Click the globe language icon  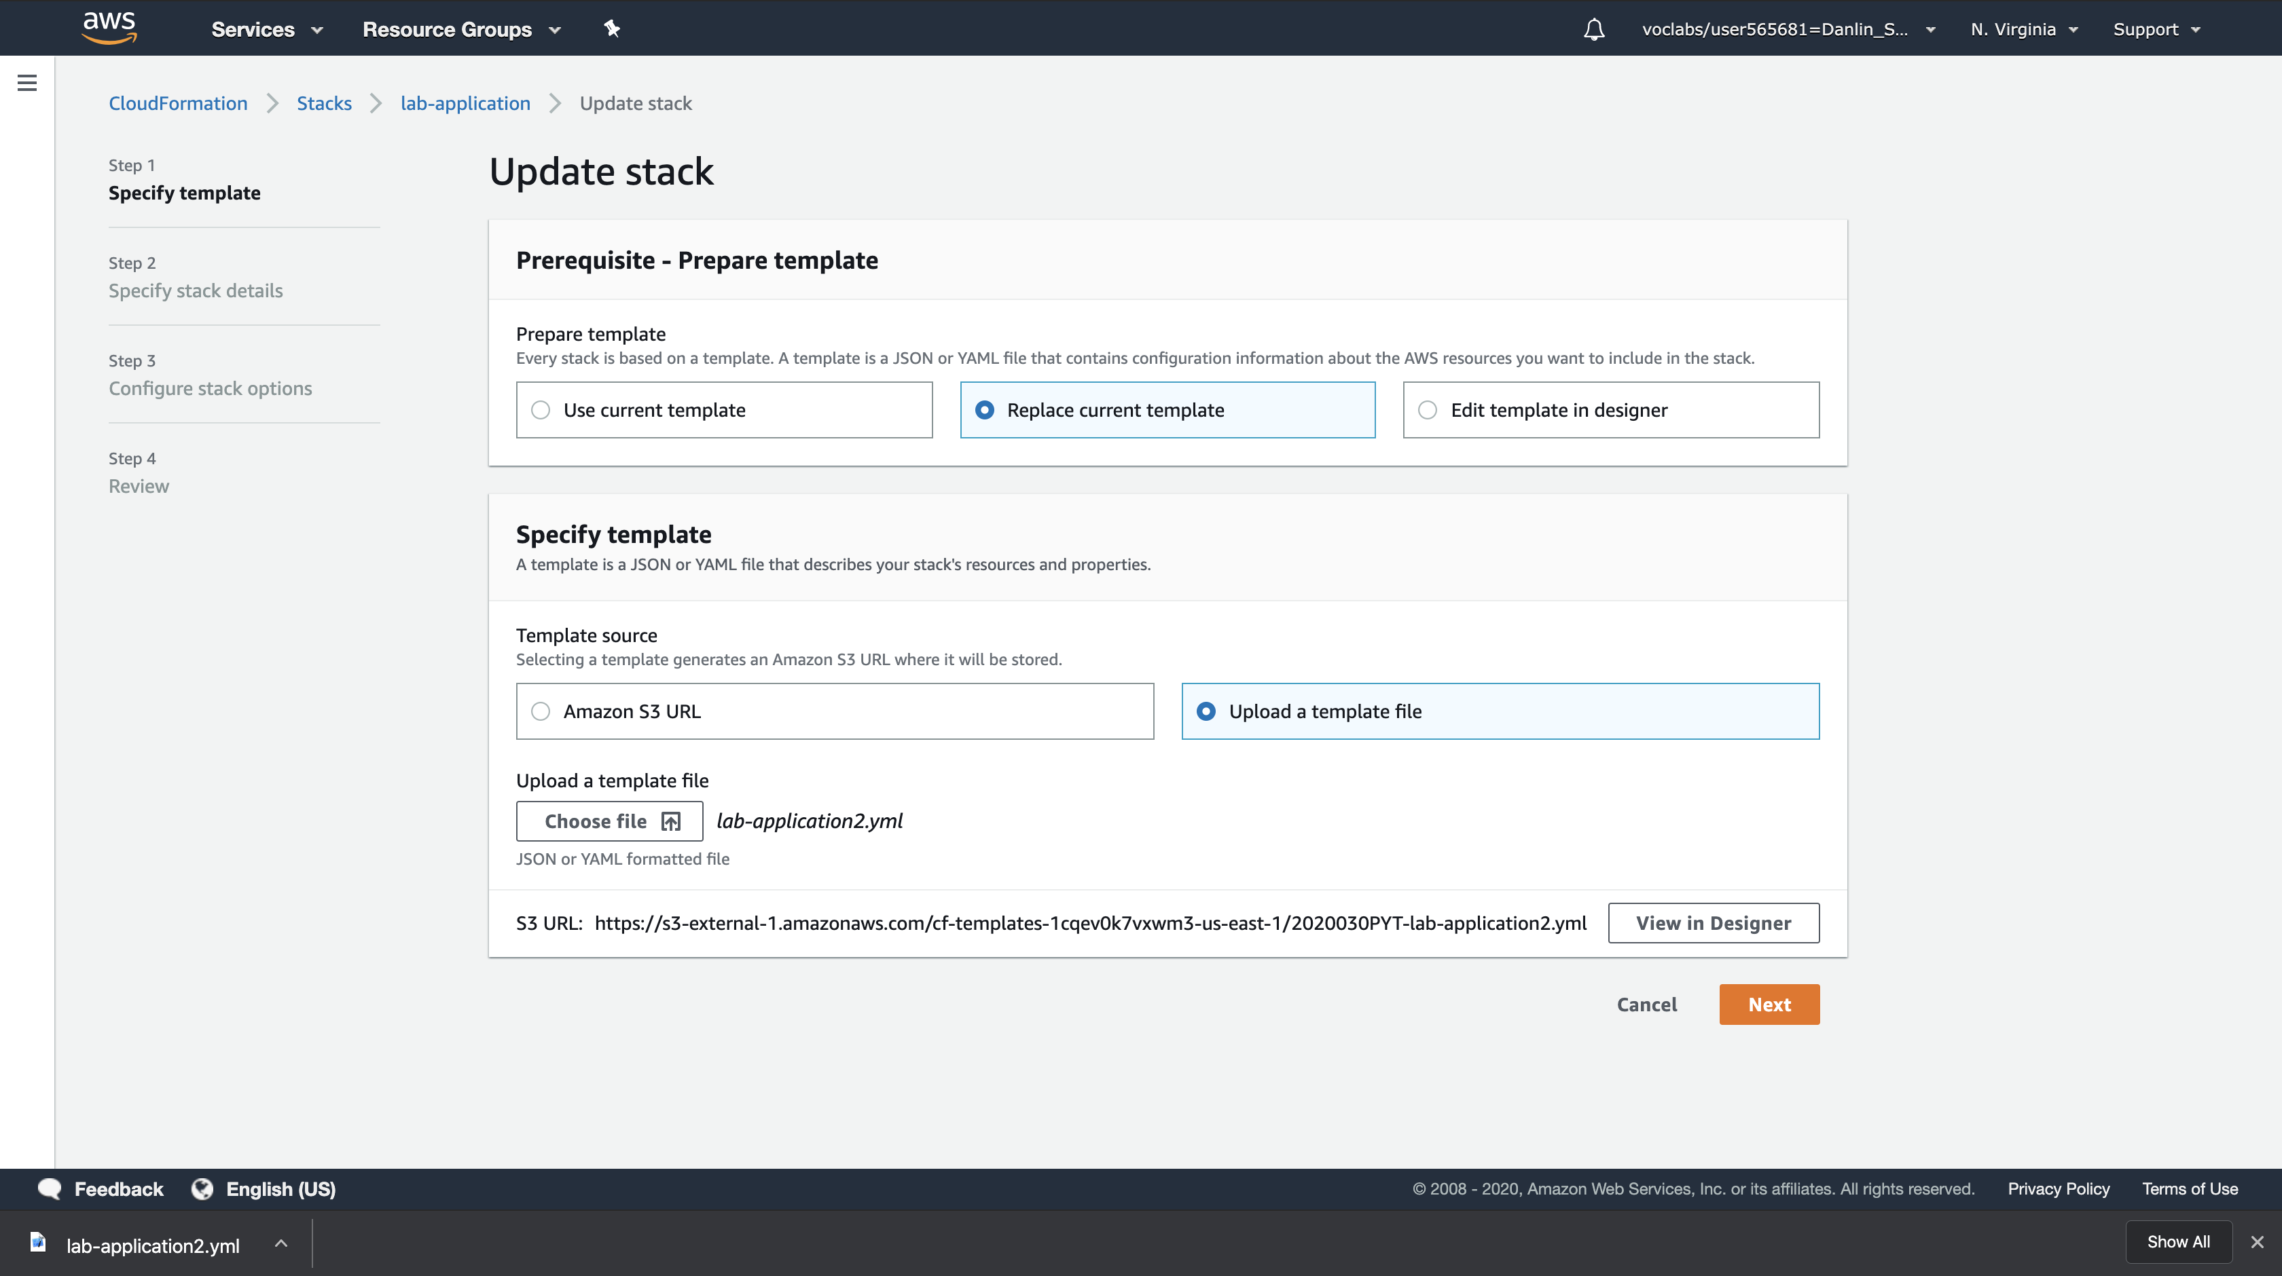point(203,1189)
